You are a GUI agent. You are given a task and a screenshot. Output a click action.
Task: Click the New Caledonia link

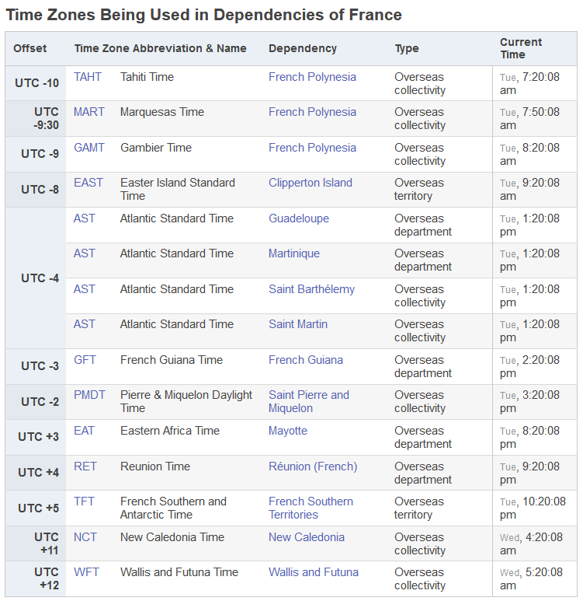coord(306,537)
